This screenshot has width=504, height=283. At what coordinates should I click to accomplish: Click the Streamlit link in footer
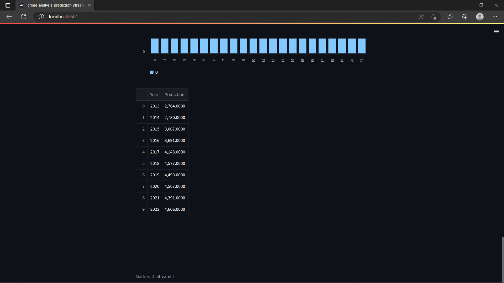165,276
